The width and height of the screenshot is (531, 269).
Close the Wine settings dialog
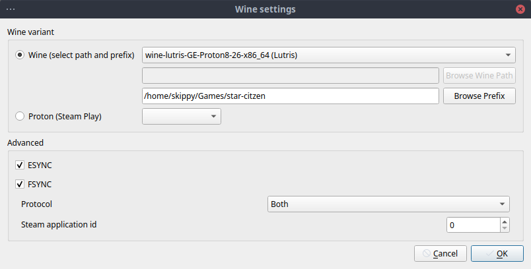click(520, 9)
